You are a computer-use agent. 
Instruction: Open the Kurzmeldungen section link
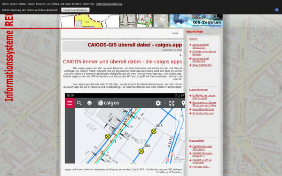pyautogui.click(x=198, y=90)
